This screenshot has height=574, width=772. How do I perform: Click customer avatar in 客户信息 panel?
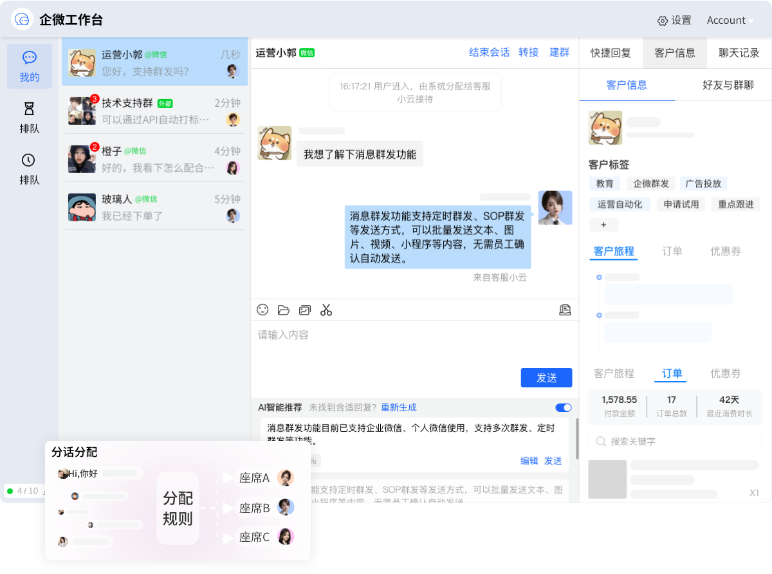[x=605, y=127]
